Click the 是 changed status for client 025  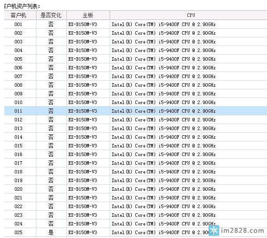tap(51, 232)
